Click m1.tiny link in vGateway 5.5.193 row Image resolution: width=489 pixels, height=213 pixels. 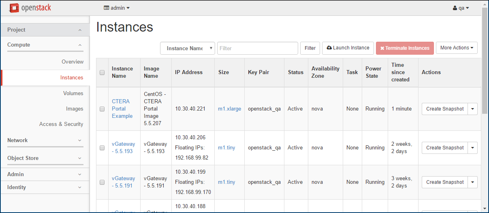(226, 148)
